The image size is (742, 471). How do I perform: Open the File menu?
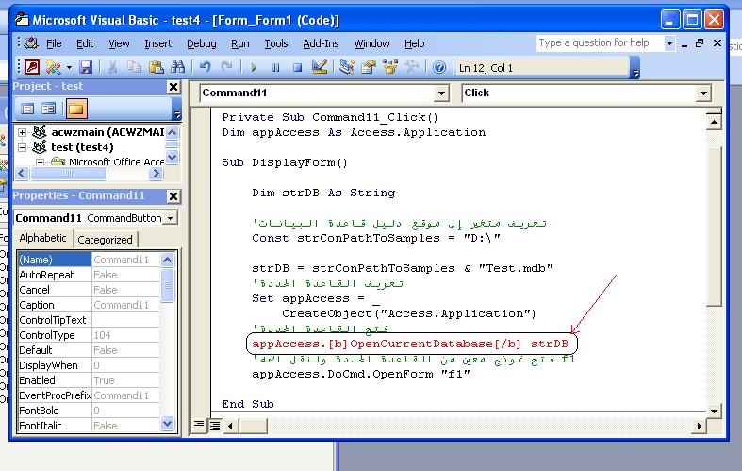[54, 43]
